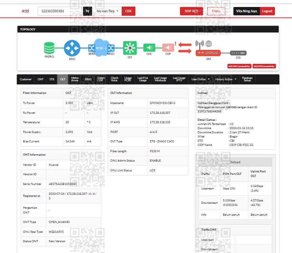The image size is (292, 253).
Task: Click the alert ID 21911768544308
Action: [x=210, y=111]
